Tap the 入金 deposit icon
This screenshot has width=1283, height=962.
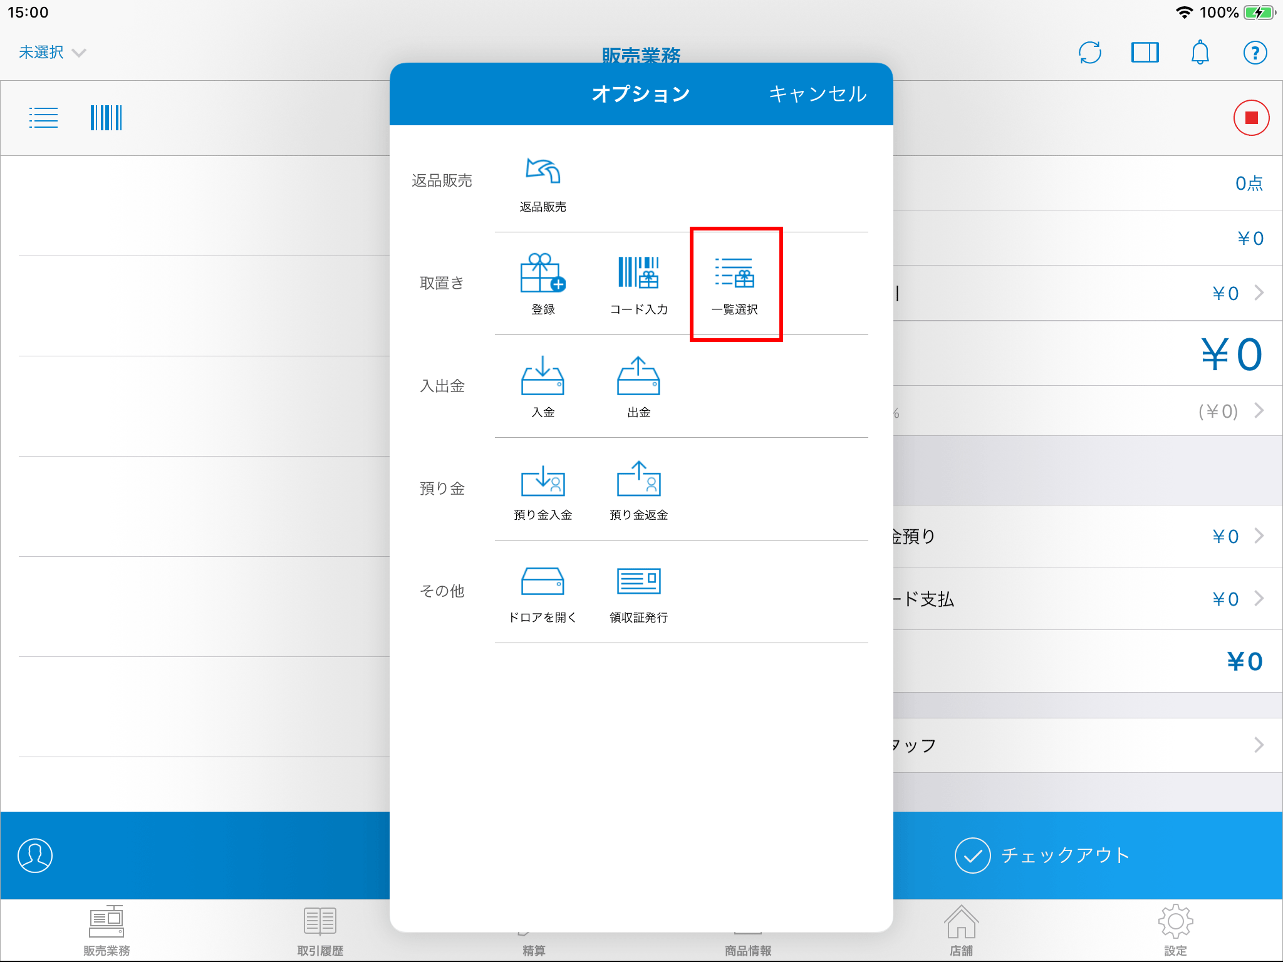click(543, 377)
